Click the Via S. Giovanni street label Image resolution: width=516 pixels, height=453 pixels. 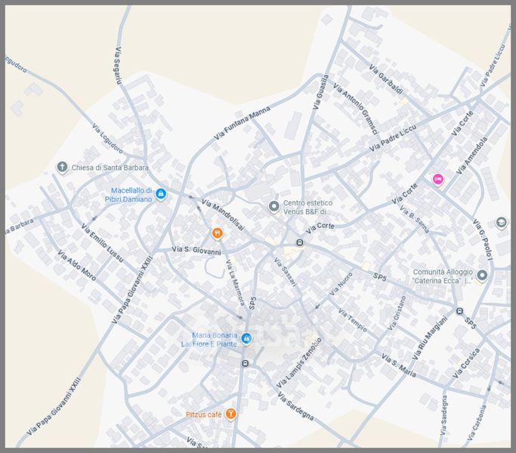tap(196, 251)
